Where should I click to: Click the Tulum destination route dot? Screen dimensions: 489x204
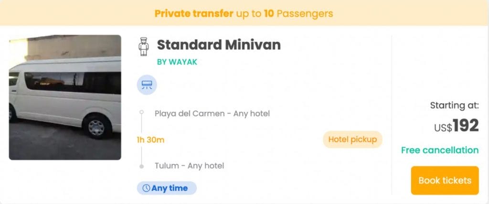pos(141,166)
